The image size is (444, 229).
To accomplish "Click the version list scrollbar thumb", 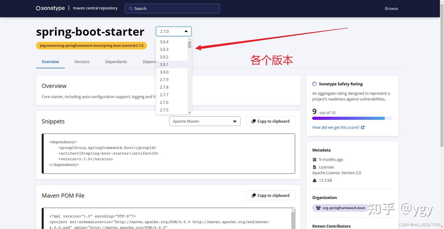I will pyautogui.click(x=189, y=45).
